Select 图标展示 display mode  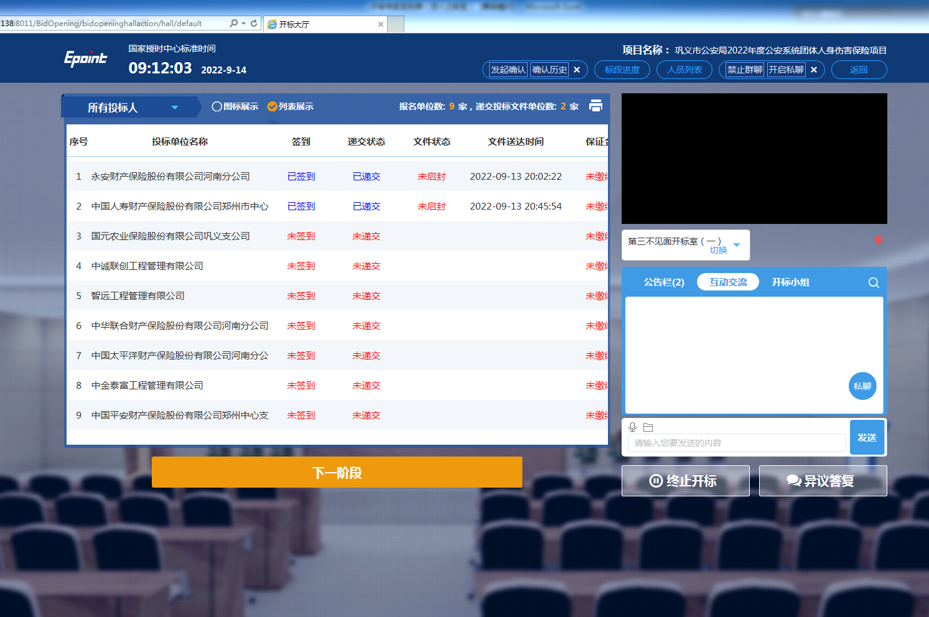tap(235, 106)
